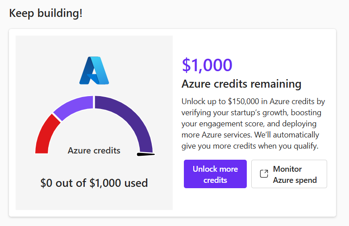Screen dimensions: 349x226
Task: Open Monitor Azure spend
Action: pos(289,174)
